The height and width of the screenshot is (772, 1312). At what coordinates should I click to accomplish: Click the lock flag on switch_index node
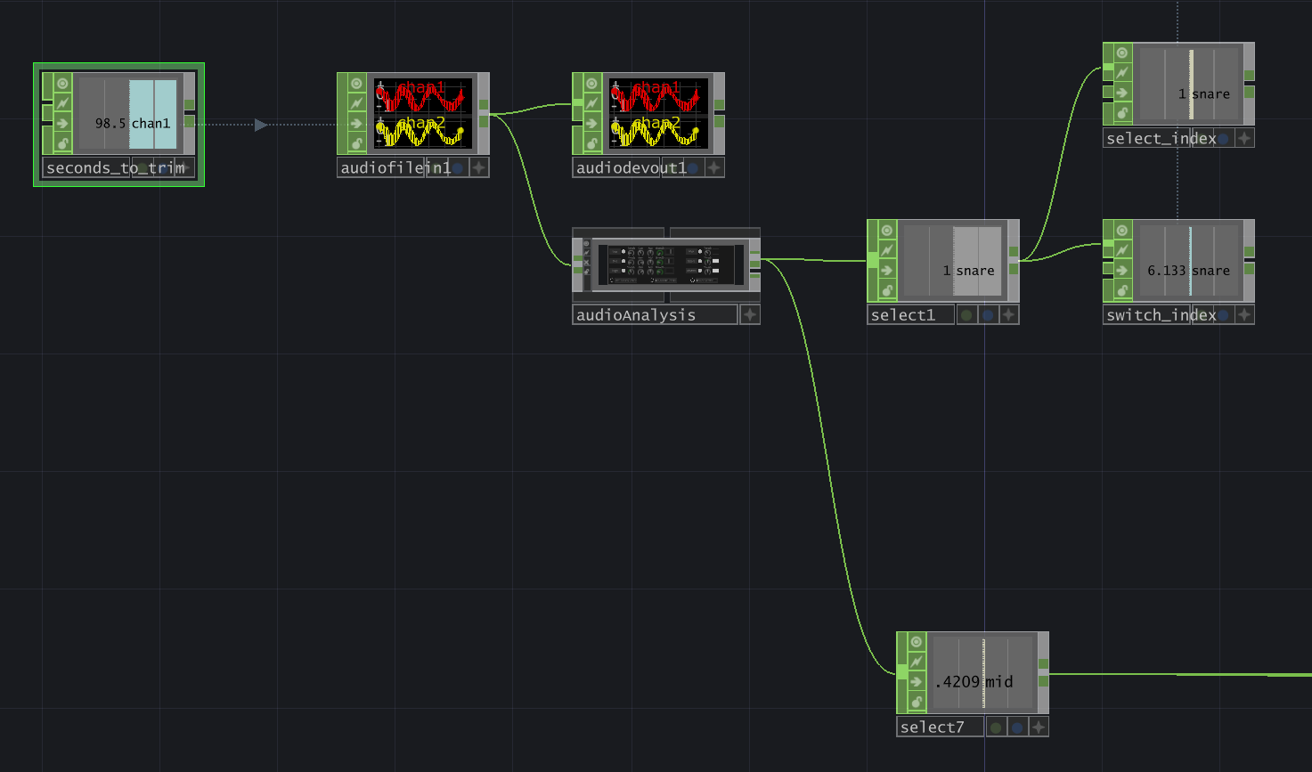click(x=1122, y=290)
